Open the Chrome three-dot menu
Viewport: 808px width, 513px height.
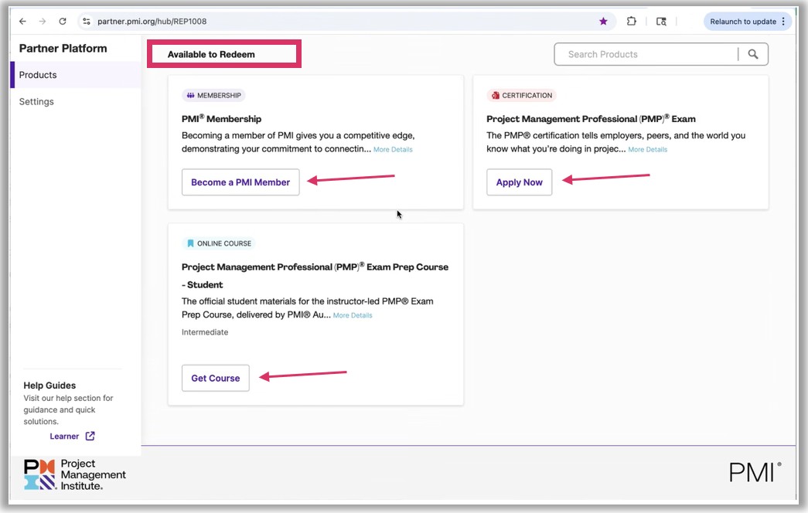tap(783, 21)
